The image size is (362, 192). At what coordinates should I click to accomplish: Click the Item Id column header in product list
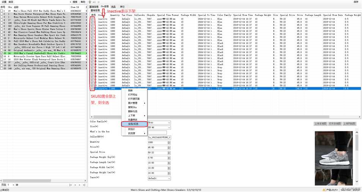point(74,7)
